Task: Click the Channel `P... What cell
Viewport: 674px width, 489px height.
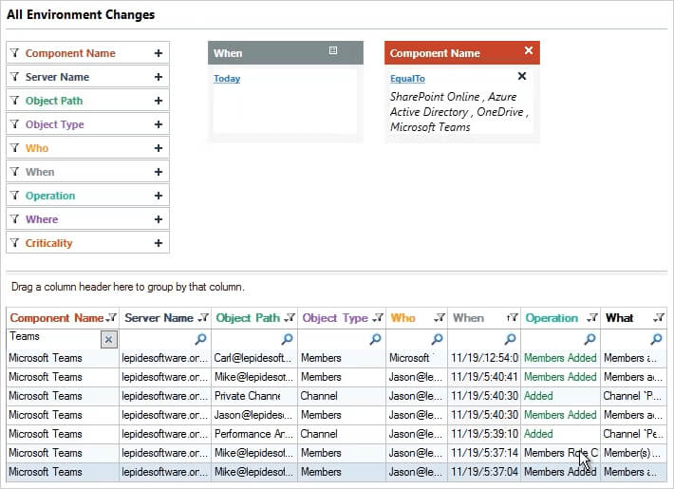Action: [633, 396]
